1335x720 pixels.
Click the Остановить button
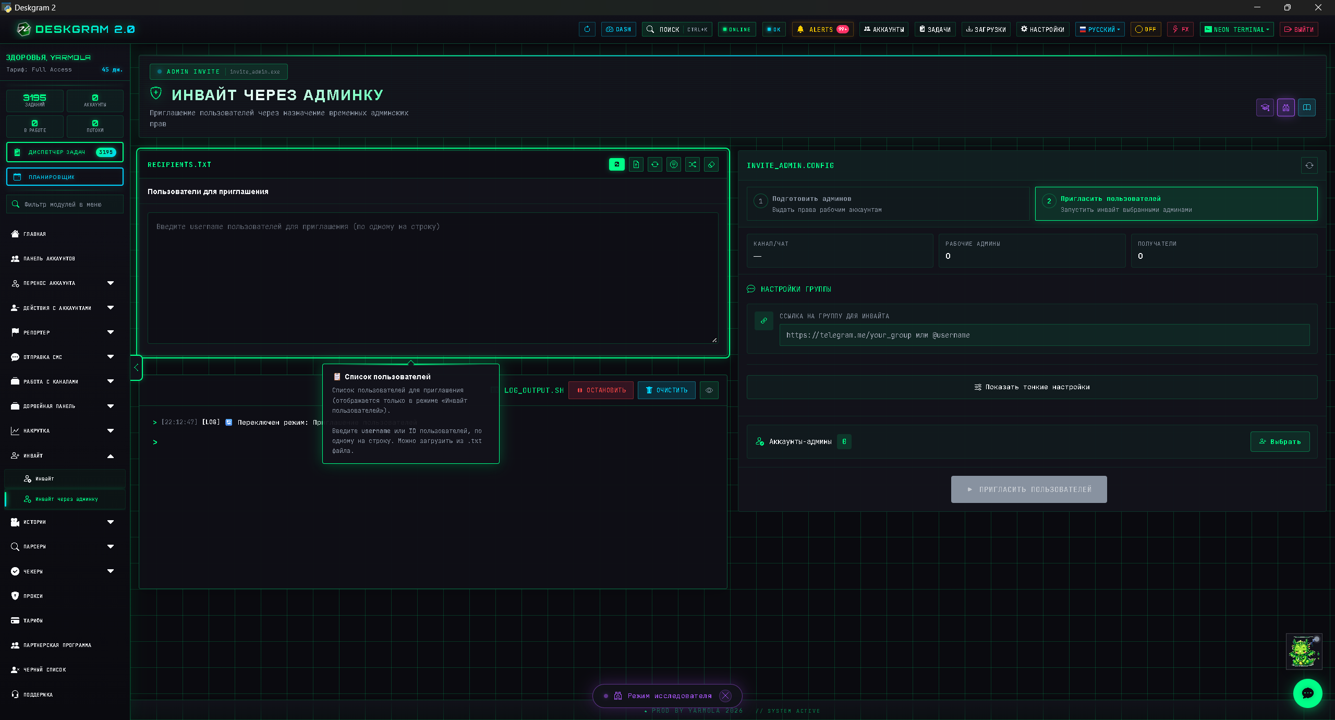601,390
